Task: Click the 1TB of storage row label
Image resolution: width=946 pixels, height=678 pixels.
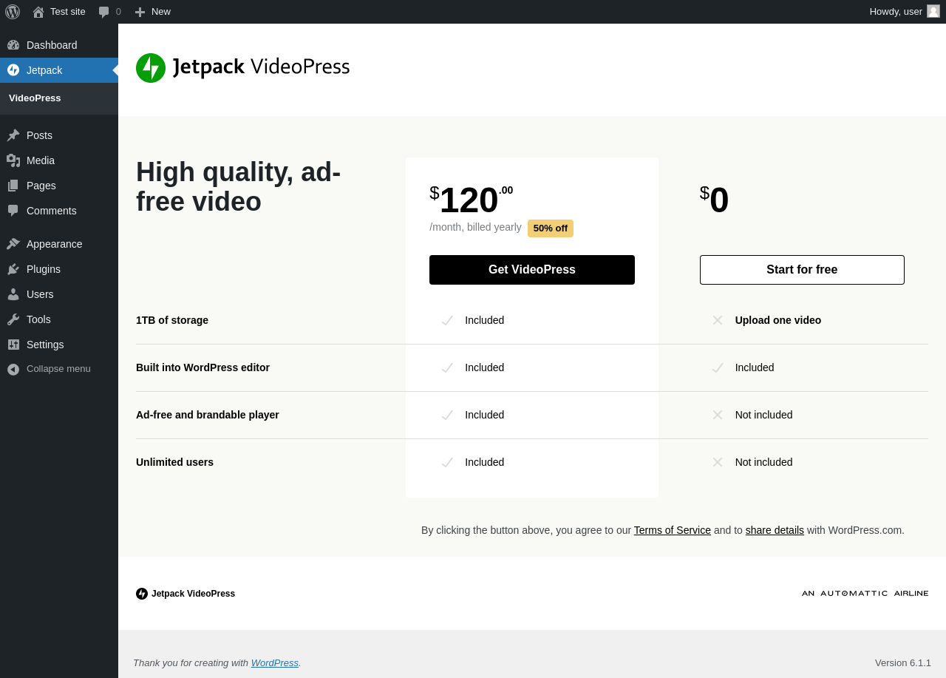Action: 172,320
